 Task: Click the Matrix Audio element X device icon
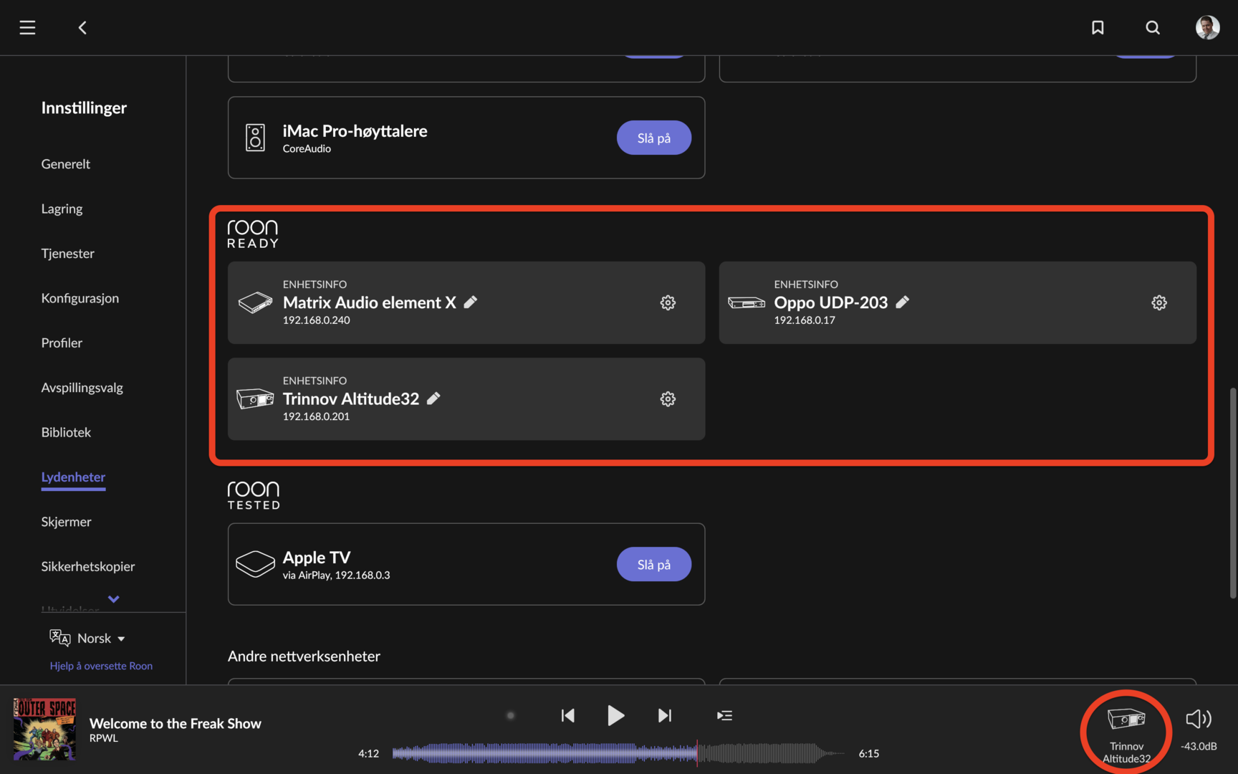255,302
